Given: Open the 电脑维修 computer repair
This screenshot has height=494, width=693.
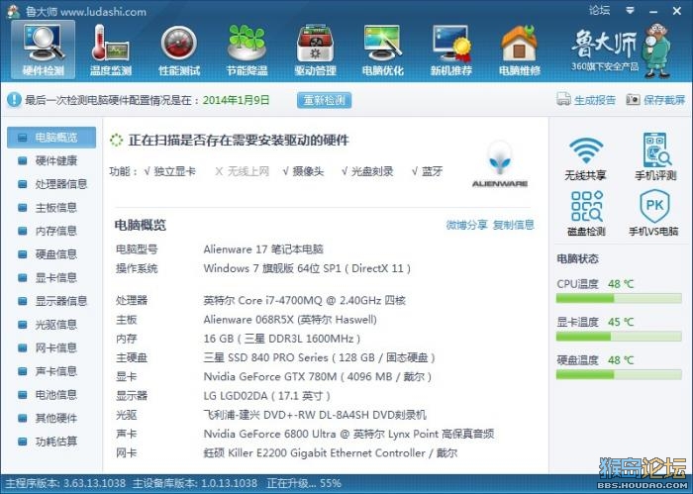Looking at the screenshot, I should click(520, 49).
